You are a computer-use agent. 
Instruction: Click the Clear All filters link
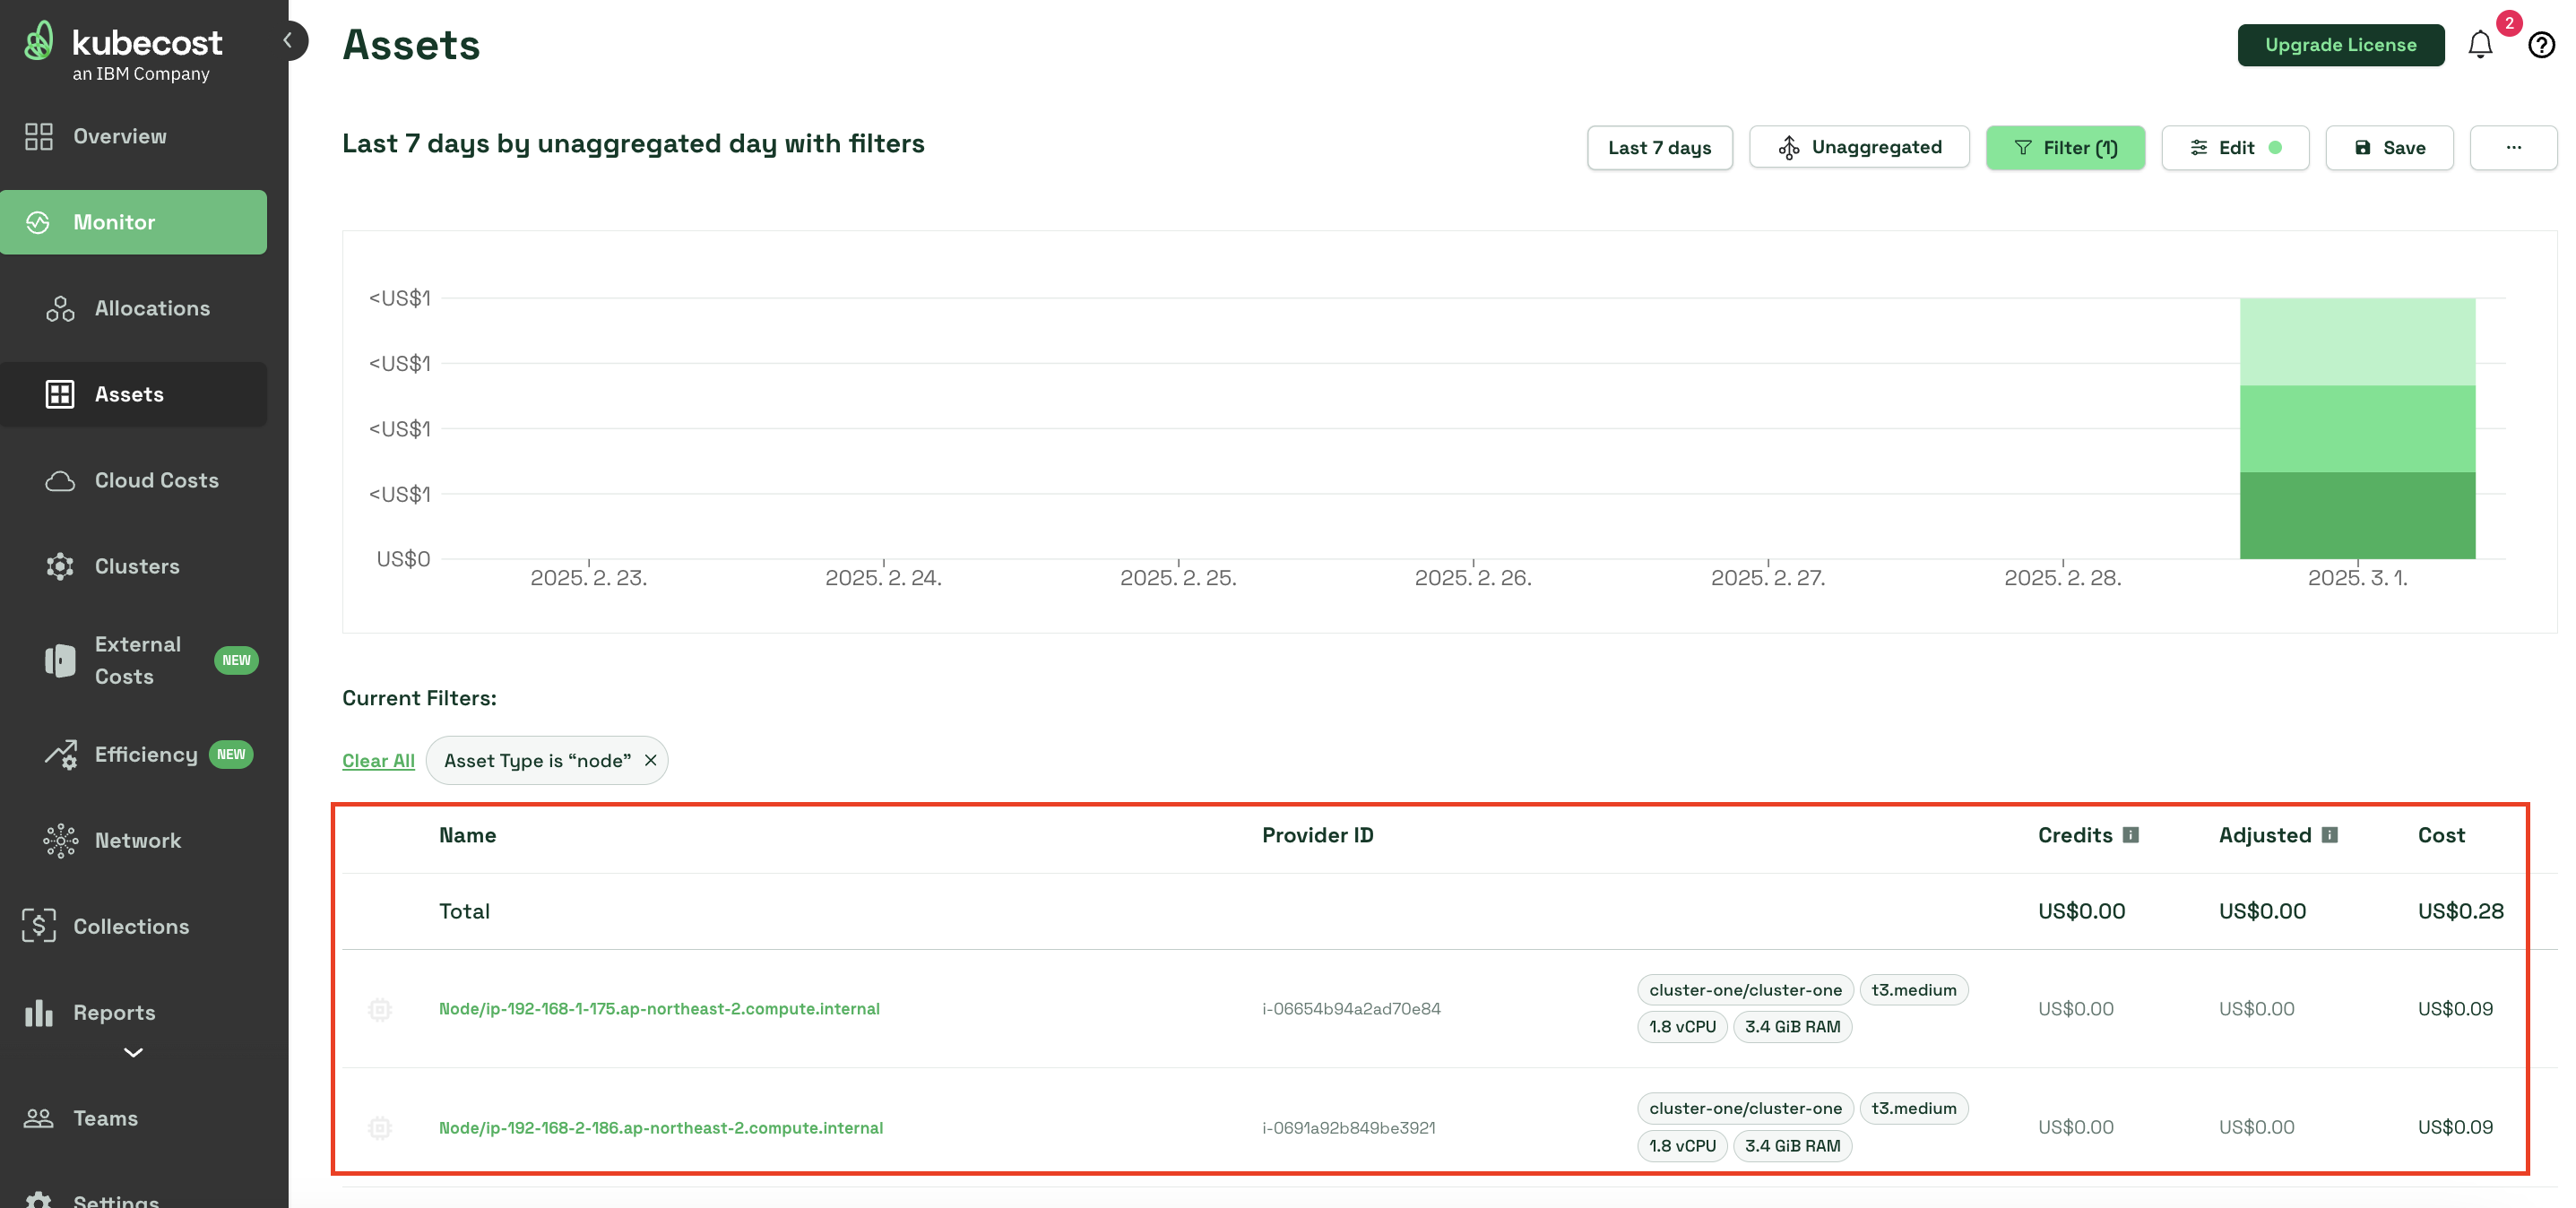click(x=378, y=761)
